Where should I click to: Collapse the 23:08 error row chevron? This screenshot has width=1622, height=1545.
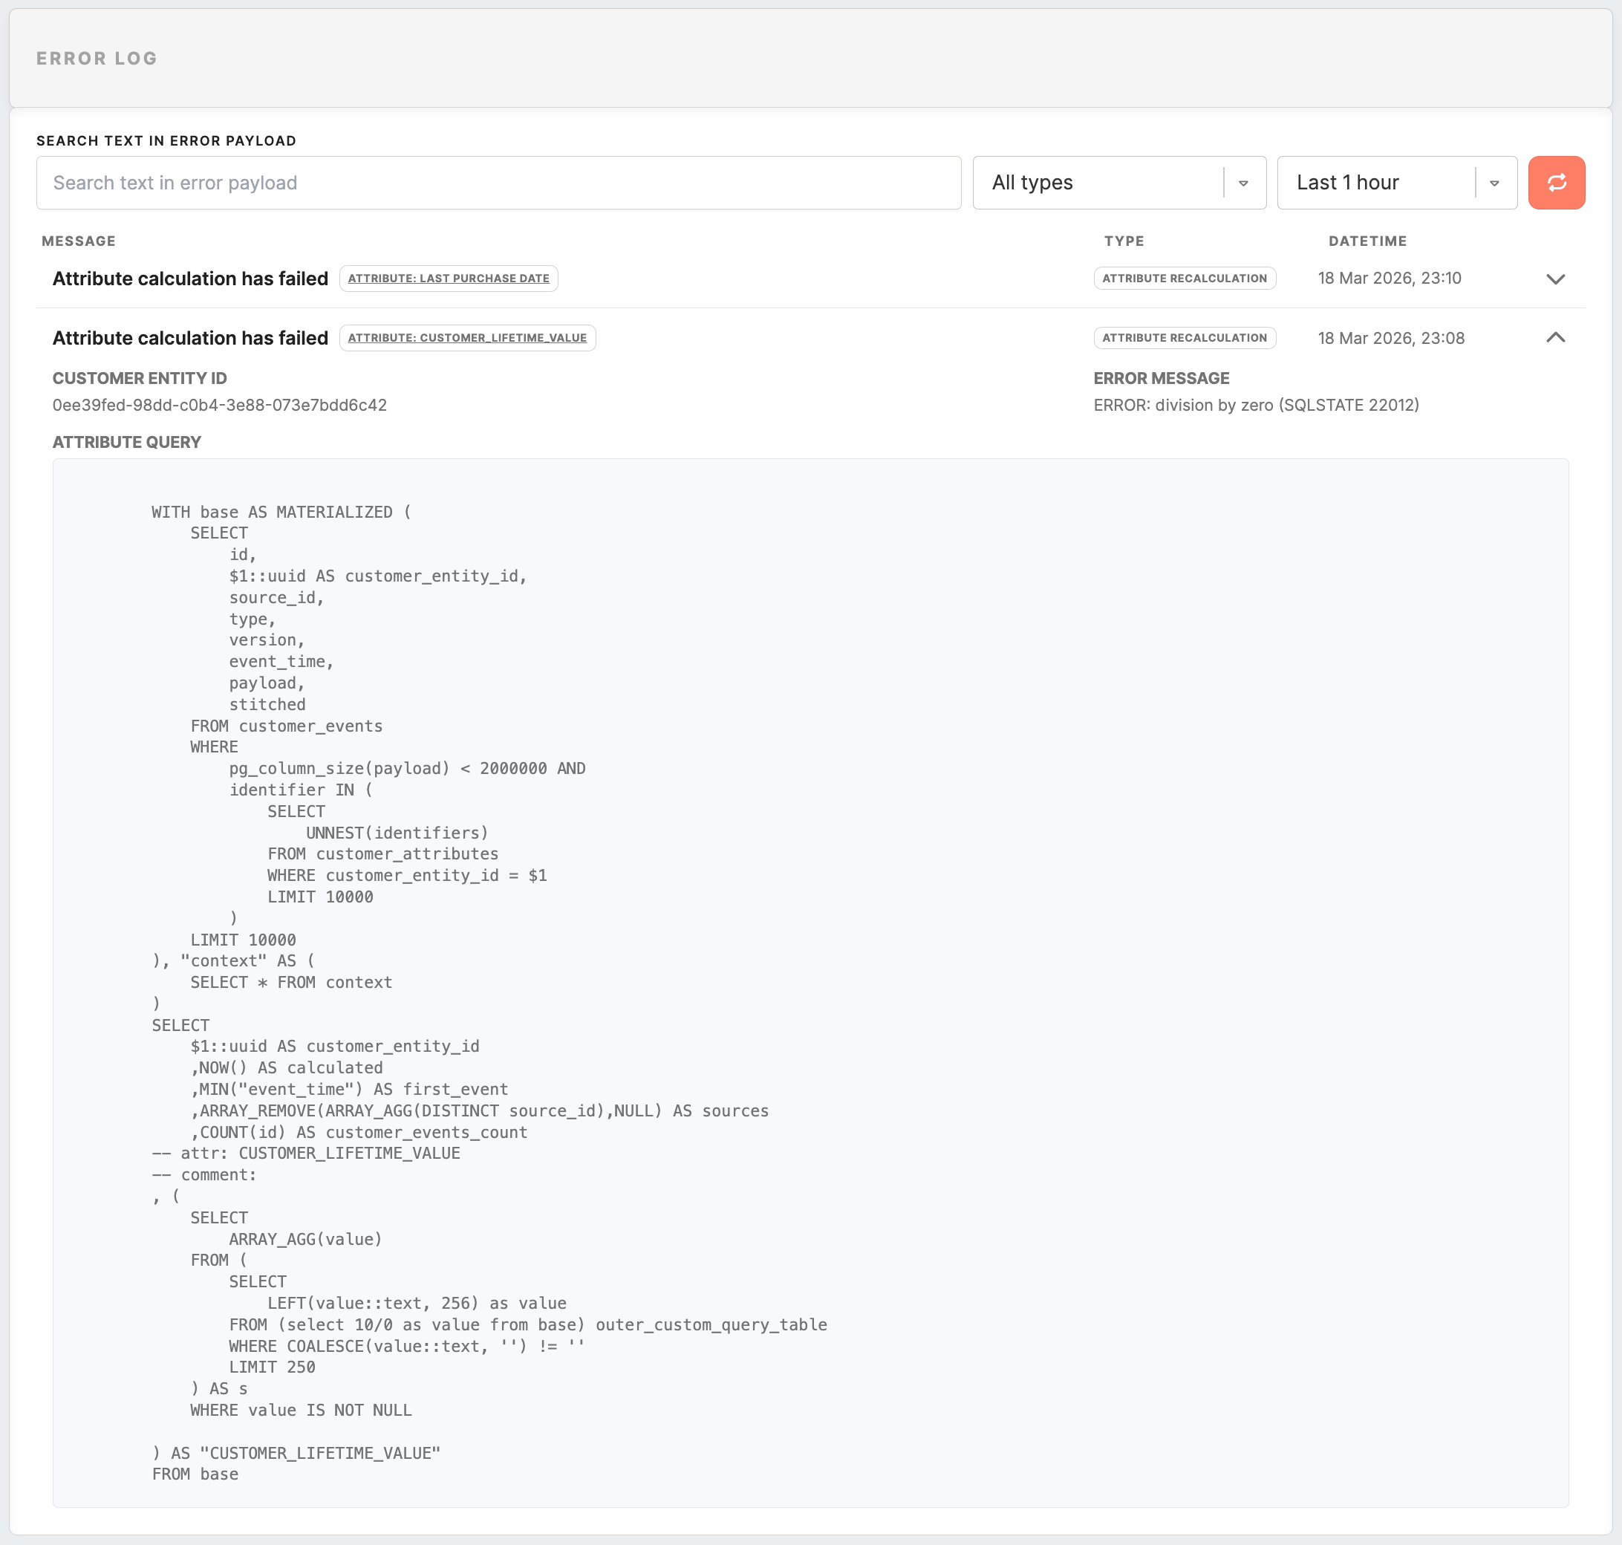pyautogui.click(x=1554, y=338)
